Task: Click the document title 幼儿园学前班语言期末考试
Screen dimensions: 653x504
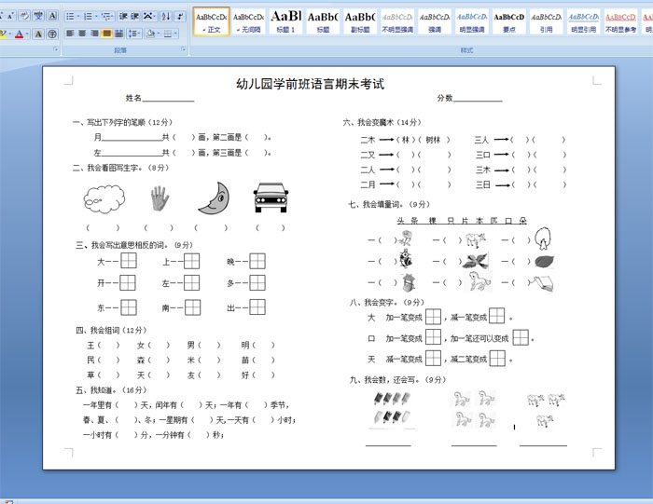Action: [311, 84]
